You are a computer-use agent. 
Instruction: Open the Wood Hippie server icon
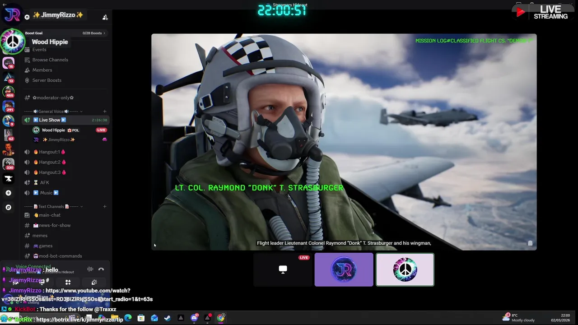13,42
